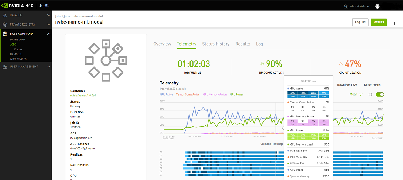Click the nvbc-nemo-ml.model page title
403x180 pixels.
click(79, 22)
